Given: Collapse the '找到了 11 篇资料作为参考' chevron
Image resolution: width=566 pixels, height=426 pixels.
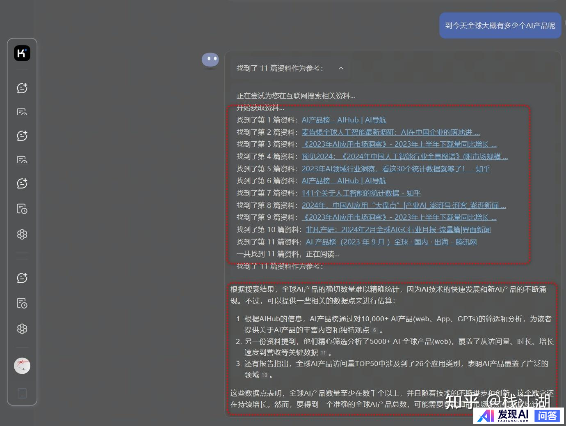Looking at the screenshot, I should tap(341, 68).
